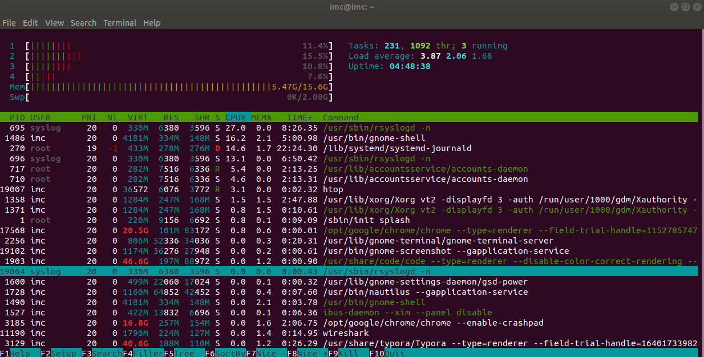Sort by the SHR column header
The image size is (704, 357).
[x=202, y=117]
